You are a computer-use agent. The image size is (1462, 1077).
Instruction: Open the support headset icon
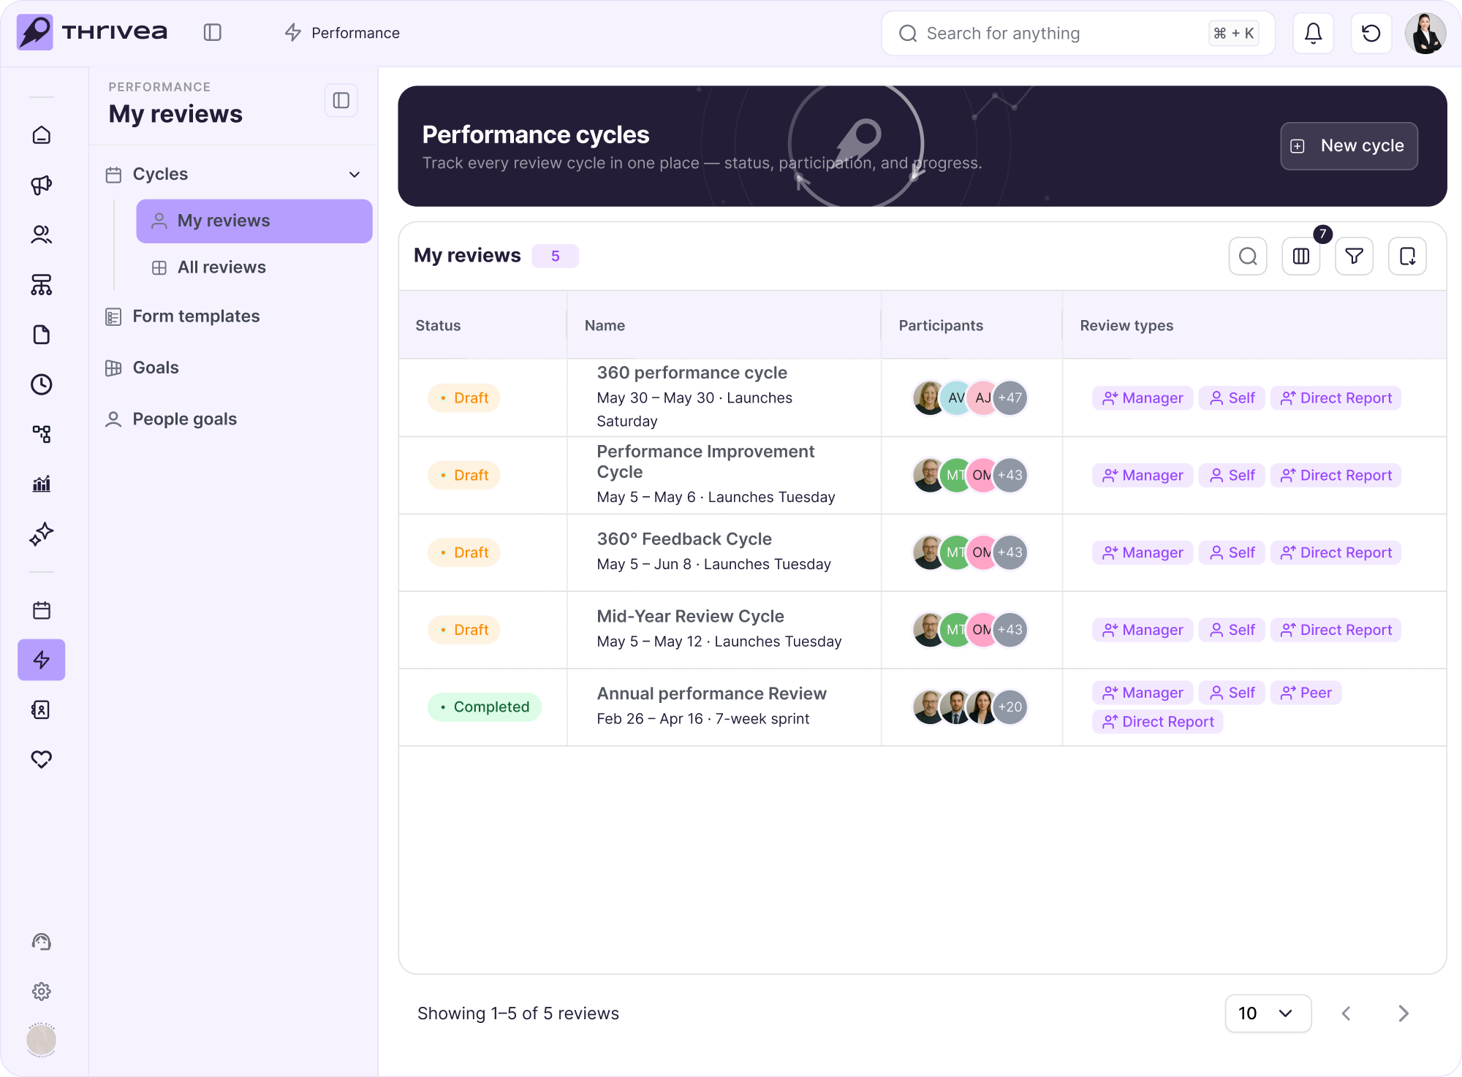pos(42,942)
